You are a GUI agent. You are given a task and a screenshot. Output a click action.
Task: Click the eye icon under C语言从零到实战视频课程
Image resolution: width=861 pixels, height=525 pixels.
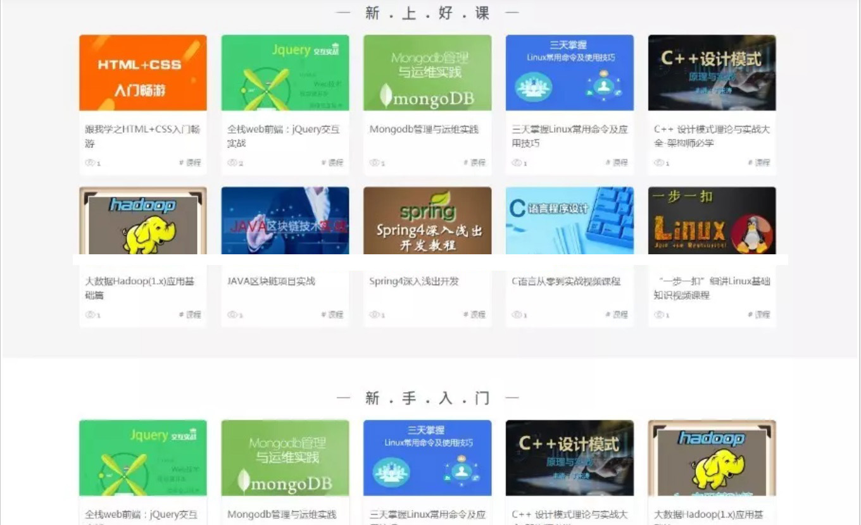(517, 314)
